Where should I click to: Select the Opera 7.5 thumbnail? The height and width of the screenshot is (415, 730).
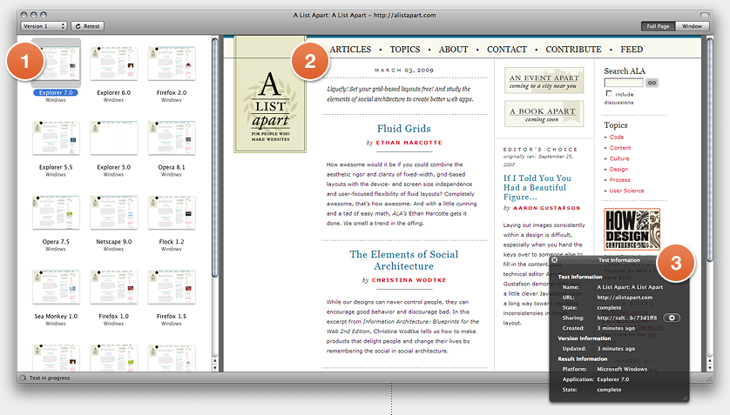point(56,212)
